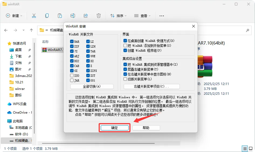Uncheck the ZIPX file association checkbox
The width and height of the screenshot is (255, 152).
click(x=88, y=70)
